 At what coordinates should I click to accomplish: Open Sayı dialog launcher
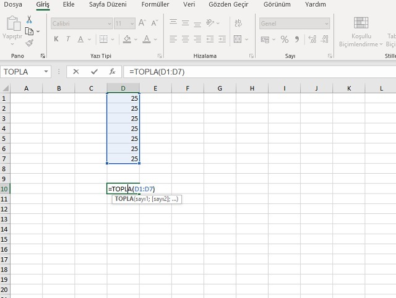330,56
